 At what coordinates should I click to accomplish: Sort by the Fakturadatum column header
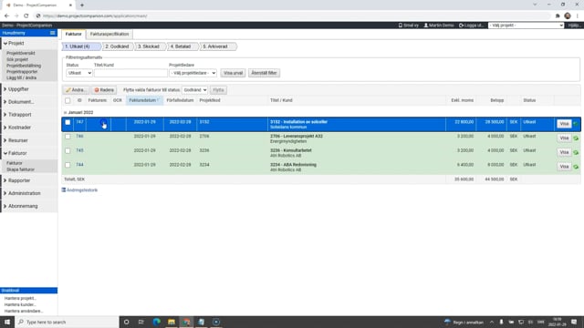pyautogui.click(x=144, y=100)
